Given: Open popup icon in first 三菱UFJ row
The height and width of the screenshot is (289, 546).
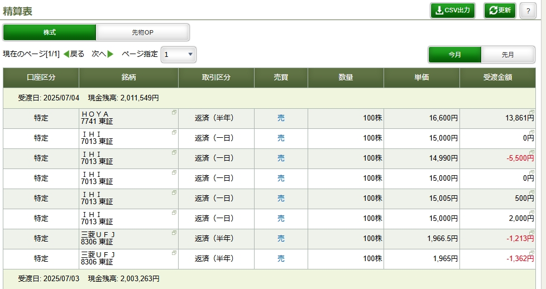Looking at the screenshot, I should coord(174,233).
